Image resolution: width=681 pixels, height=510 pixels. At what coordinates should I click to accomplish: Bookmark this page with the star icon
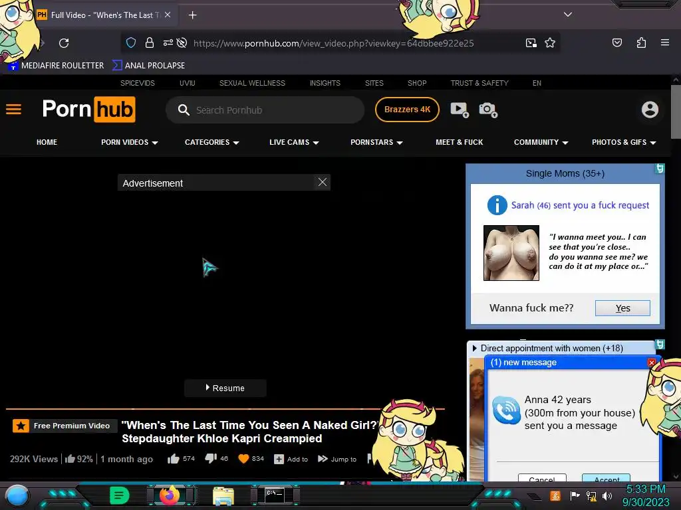(x=550, y=42)
